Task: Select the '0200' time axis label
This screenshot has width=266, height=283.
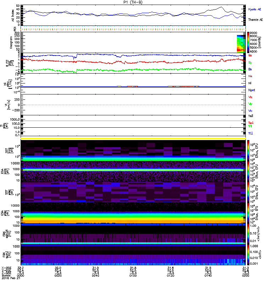Action: click(245, 276)
